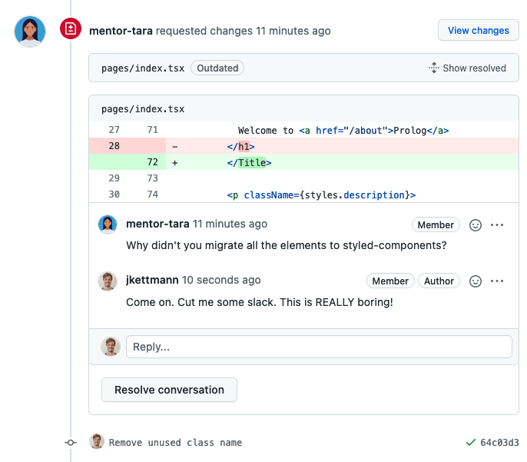The width and height of the screenshot is (527, 462).
Task: Add emoji reaction to jkettmann's comment
Action: [476, 281]
